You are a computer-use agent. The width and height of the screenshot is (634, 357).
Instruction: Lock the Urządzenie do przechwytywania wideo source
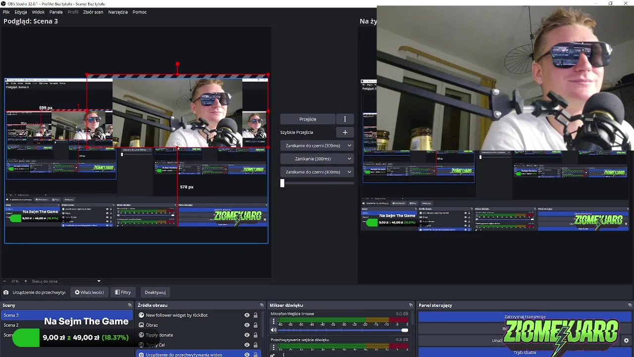tap(256, 355)
